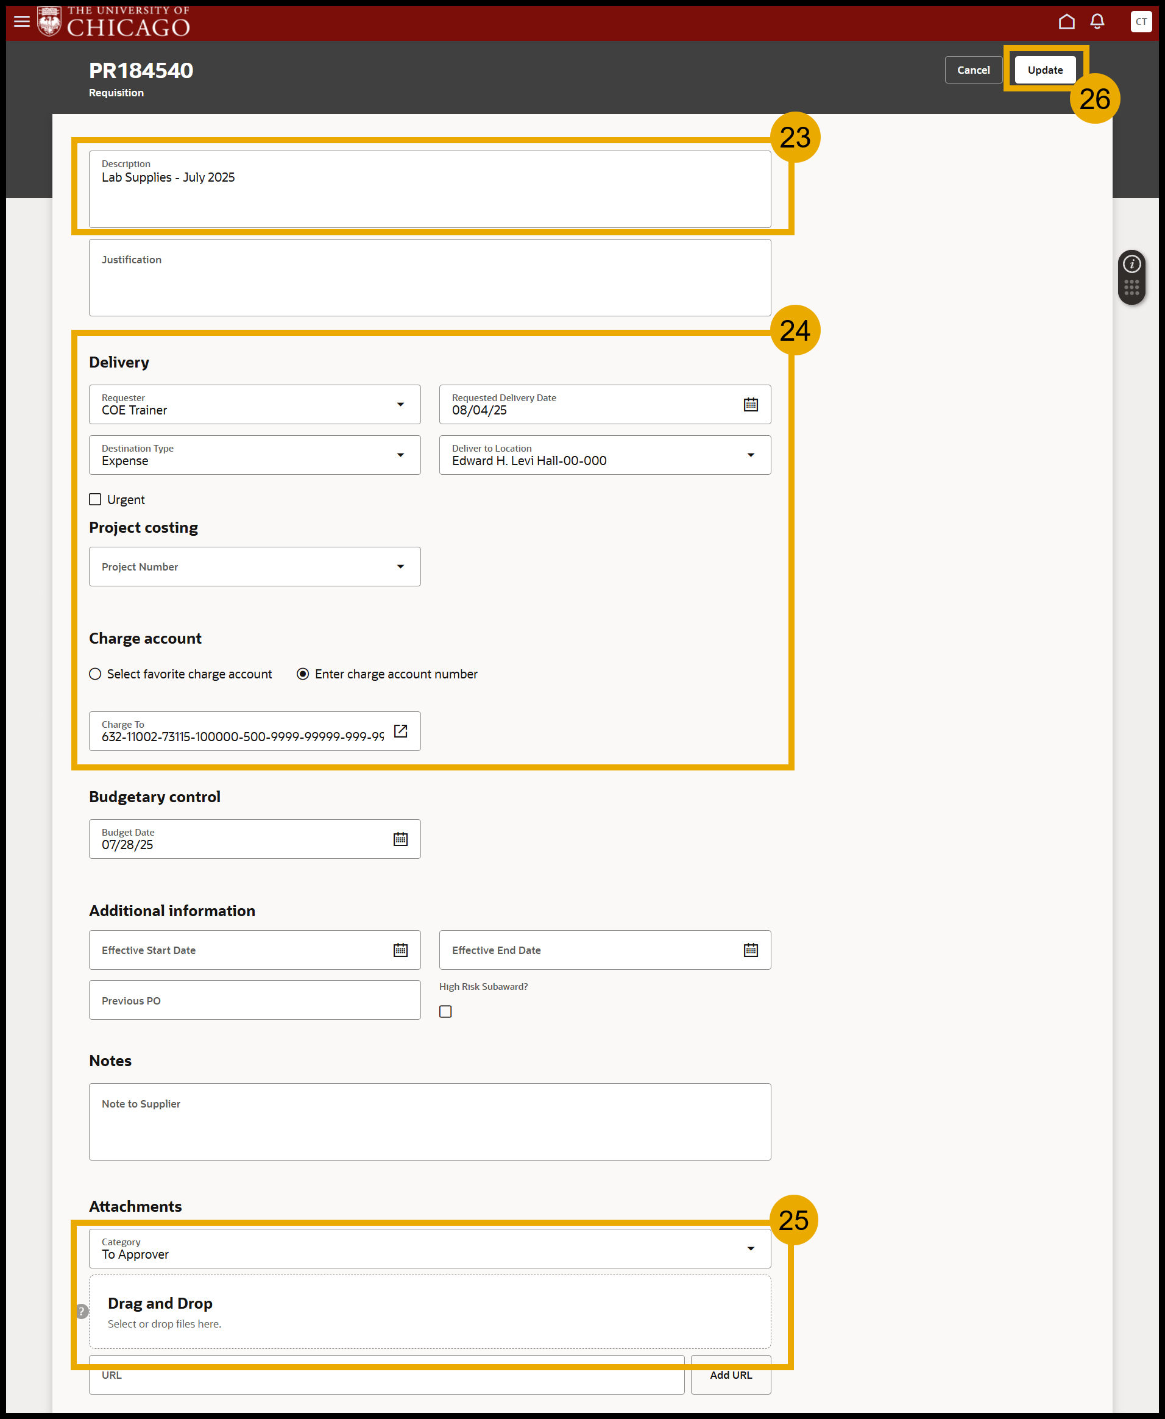This screenshot has height=1419, width=1165.
Task: Open the Charge To details via external link icon
Action: click(401, 731)
